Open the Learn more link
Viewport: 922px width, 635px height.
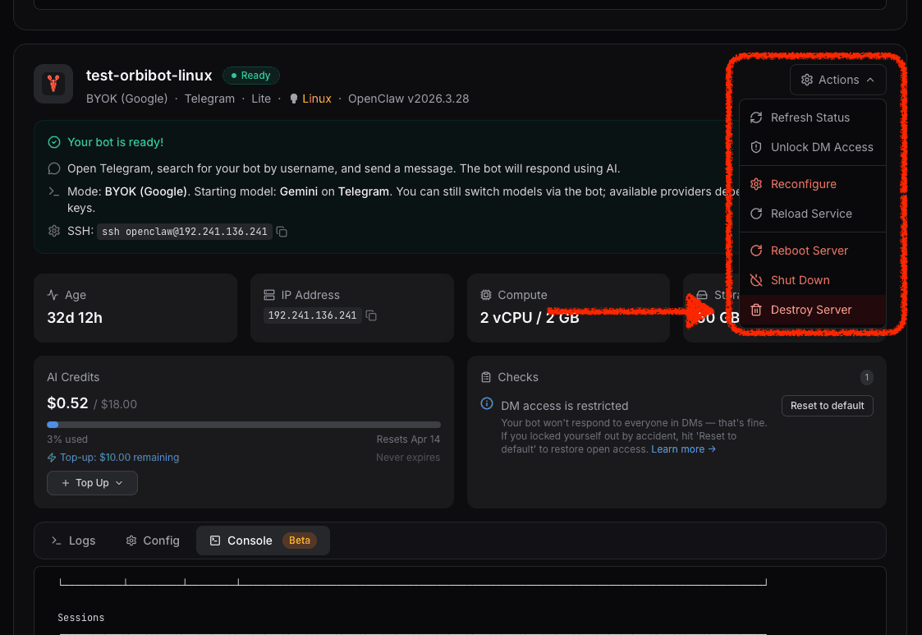tap(678, 449)
